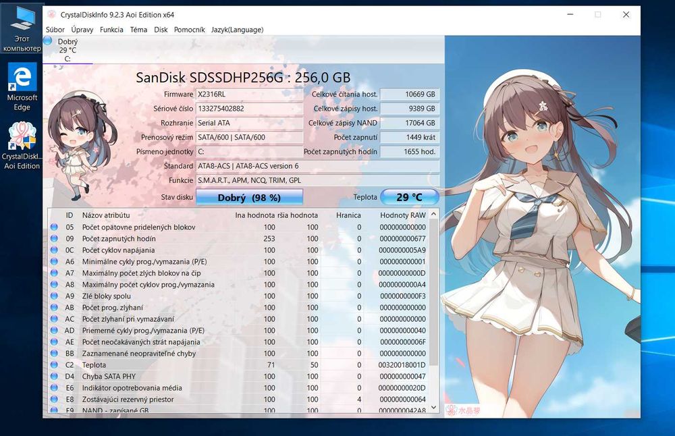Open the Funkcia menu

pyautogui.click(x=111, y=30)
